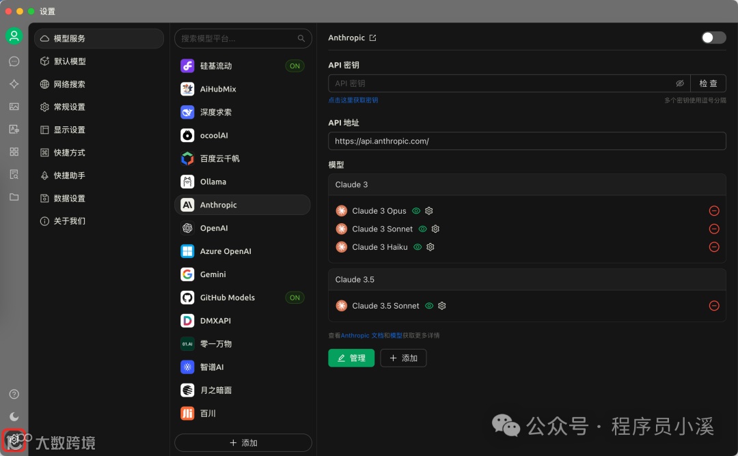Open settings gear for Claude 3 Opus
Image resolution: width=738 pixels, height=456 pixels.
428,211
